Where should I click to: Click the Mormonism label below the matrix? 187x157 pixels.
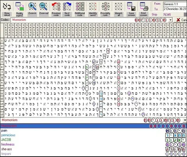pyautogui.click(x=10, y=120)
